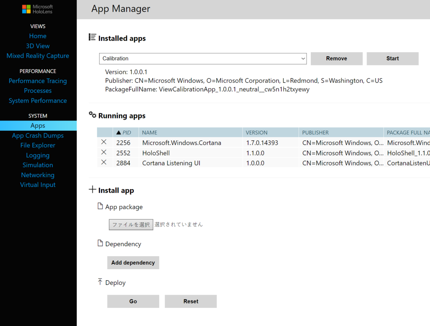The width and height of the screenshot is (430, 326).
Task: Go to the Logging page
Action: click(x=38, y=155)
